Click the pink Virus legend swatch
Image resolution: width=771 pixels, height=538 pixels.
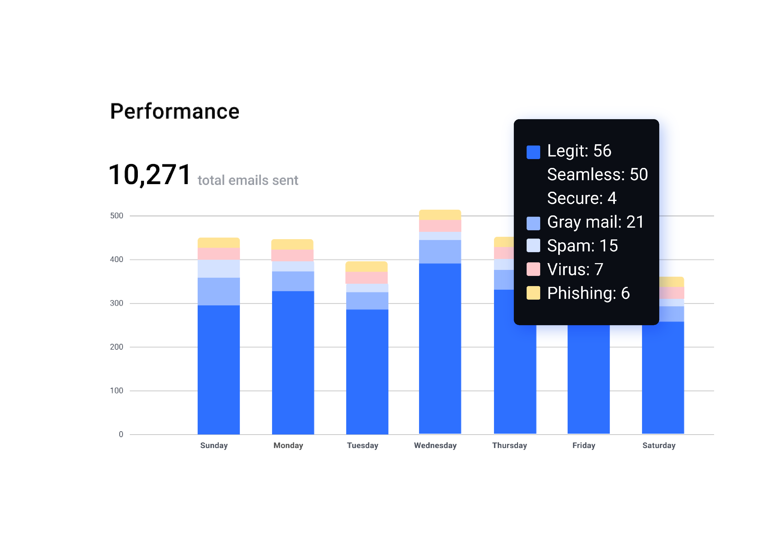coord(533,269)
